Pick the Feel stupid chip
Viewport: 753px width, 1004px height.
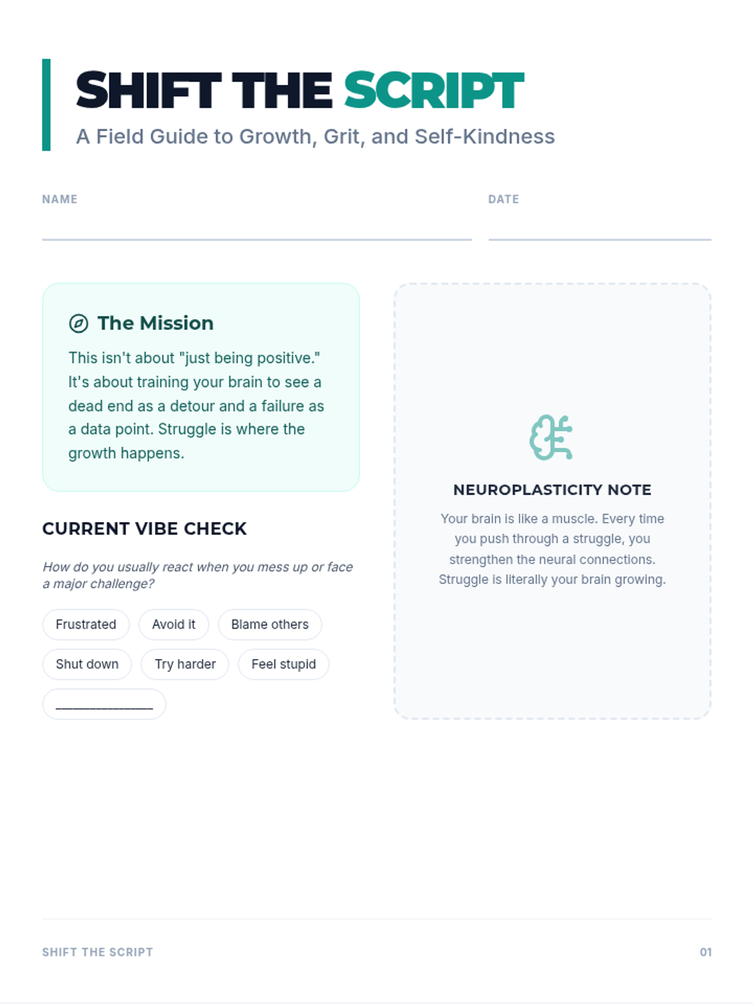pos(284,664)
